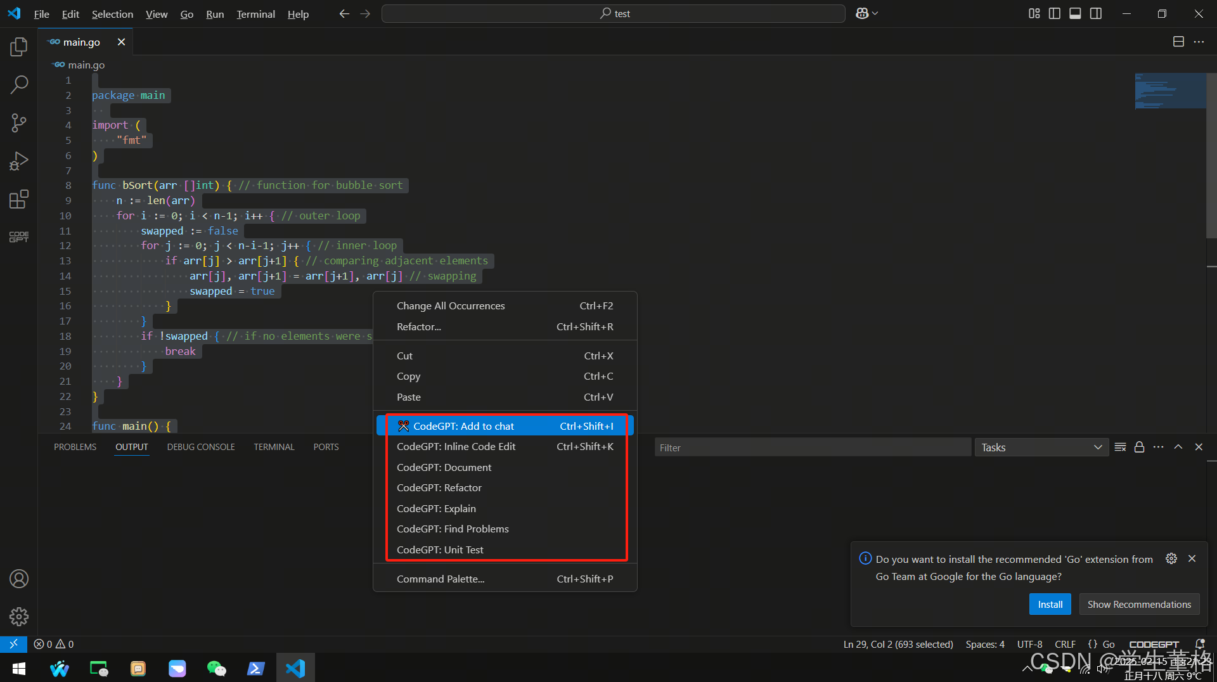The image size is (1217, 682).
Task: Click Show Recommendations button
Action: (x=1139, y=604)
